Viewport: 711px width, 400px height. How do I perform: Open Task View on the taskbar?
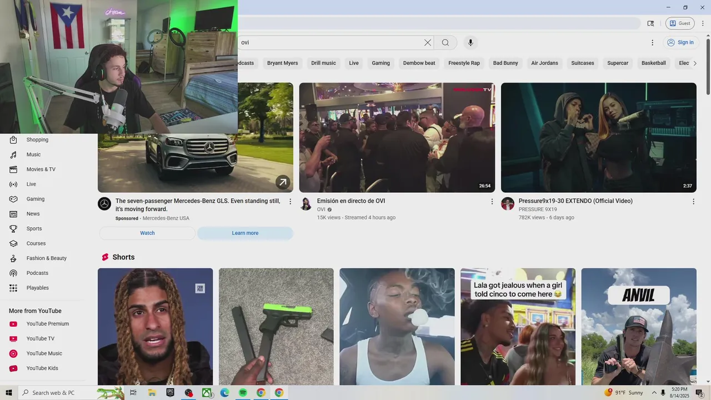[133, 393]
